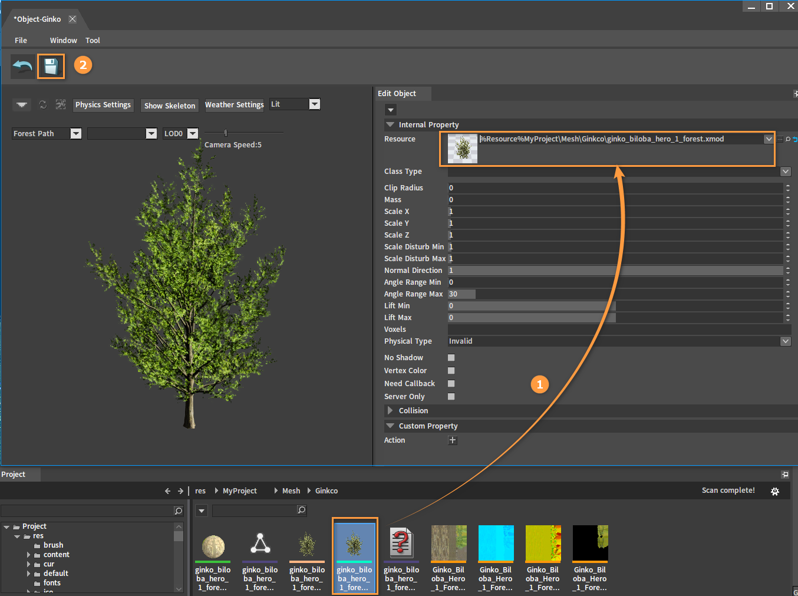Expand the Collision section
The height and width of the screenshot is (596, 798).
tap(390, 410)
